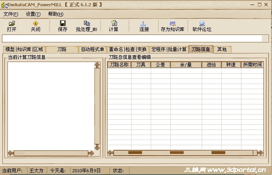Click the left arrow of the left panel's horizontal scrollbar
The image size is (272, 175).
(11, 153)
